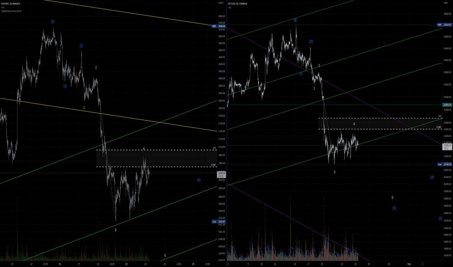
Task: Select the Vol indicator label on BTC chart
Action: 230,7
